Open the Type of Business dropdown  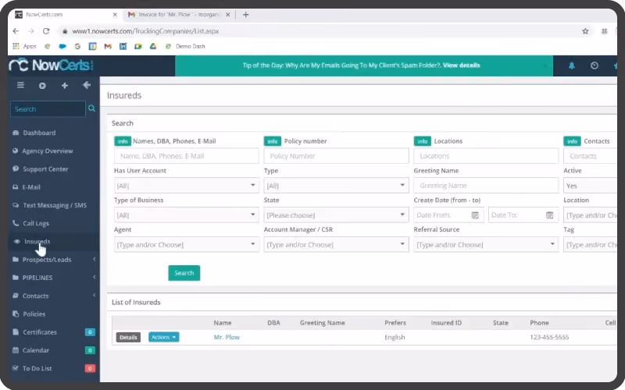click(x=186, y=215)
